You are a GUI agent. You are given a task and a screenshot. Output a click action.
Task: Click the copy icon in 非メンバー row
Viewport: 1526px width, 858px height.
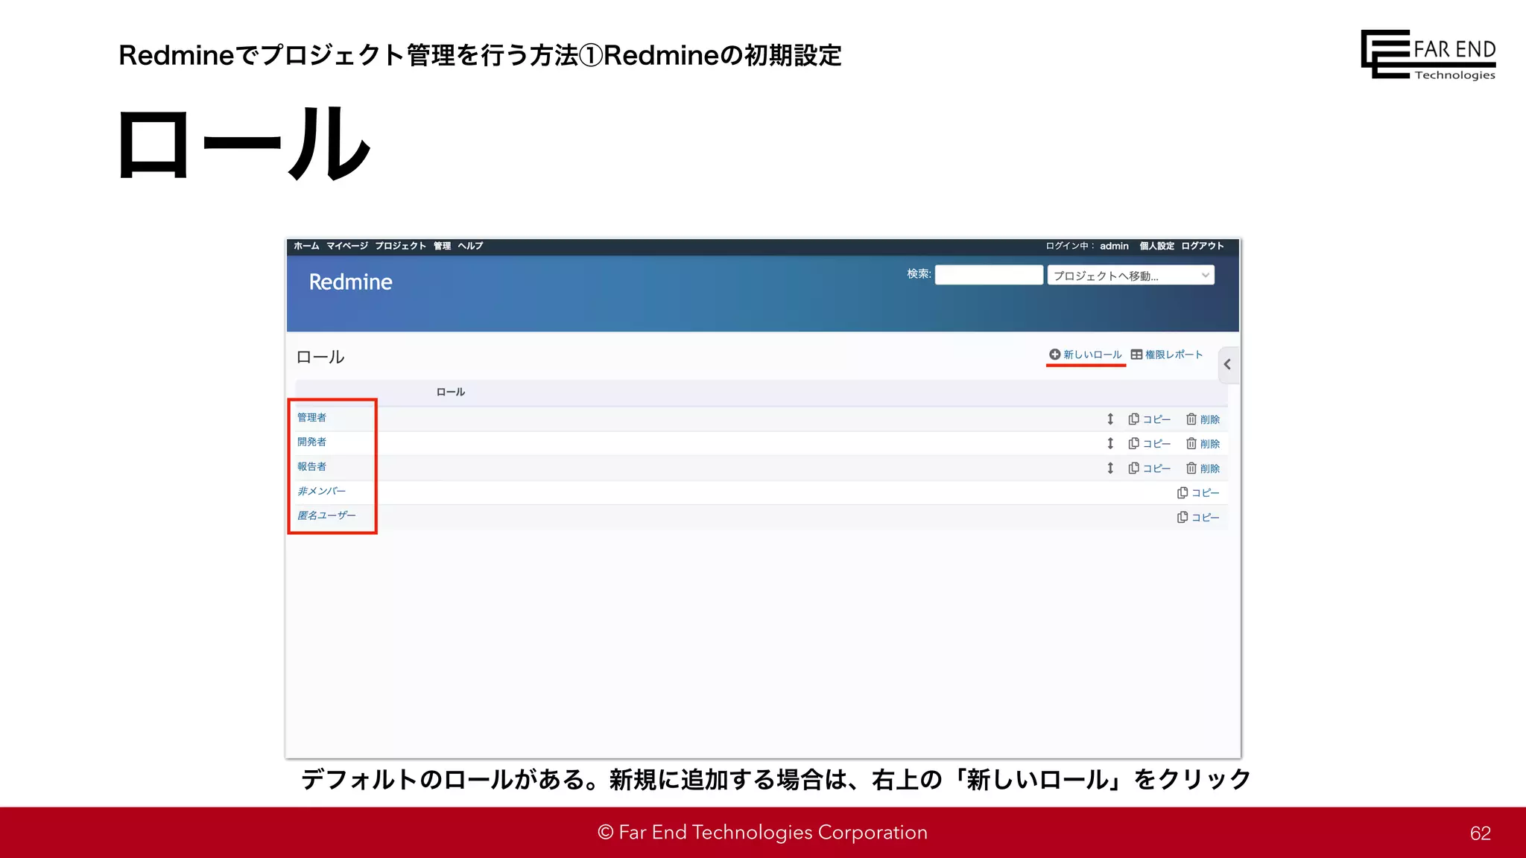pos(1183,493)
